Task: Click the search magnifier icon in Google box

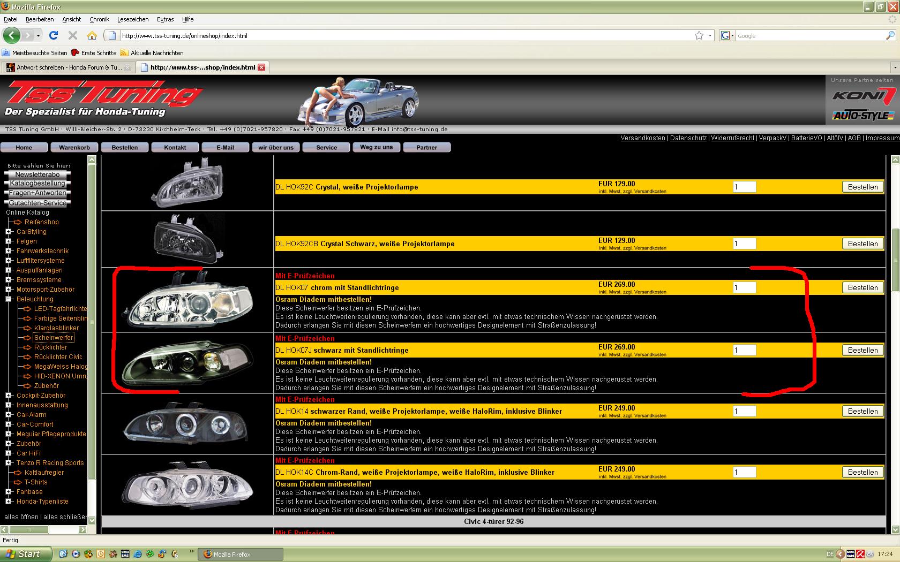Action: 890,35
